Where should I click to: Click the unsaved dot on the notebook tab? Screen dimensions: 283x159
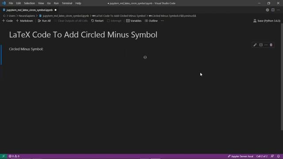point(55,10)
